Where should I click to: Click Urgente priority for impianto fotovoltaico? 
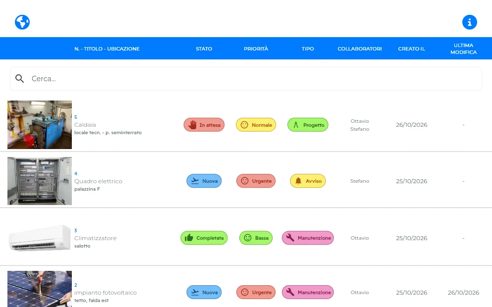256,292
